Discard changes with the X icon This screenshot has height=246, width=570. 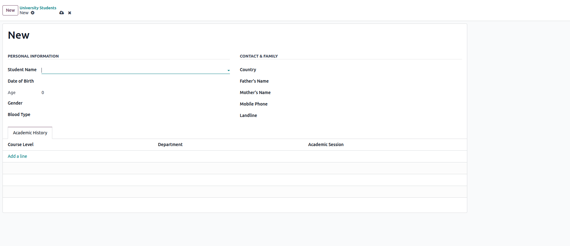click(70, 13)
